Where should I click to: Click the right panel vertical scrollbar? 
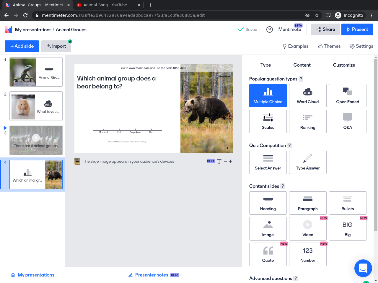click(x=376, y=144)
